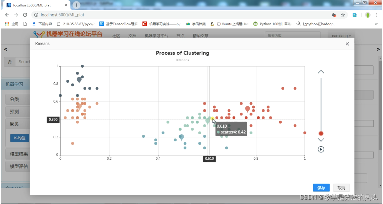
Task: Click the upward chevron above the vertical slider
Action: [321, 71]
